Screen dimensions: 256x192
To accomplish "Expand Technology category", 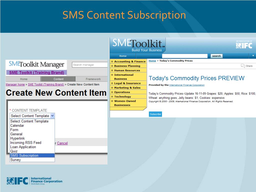I will click(x=128, y=96).
